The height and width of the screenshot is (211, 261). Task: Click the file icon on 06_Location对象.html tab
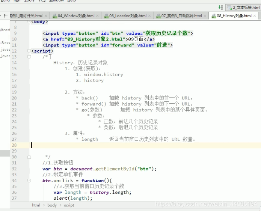106,16
